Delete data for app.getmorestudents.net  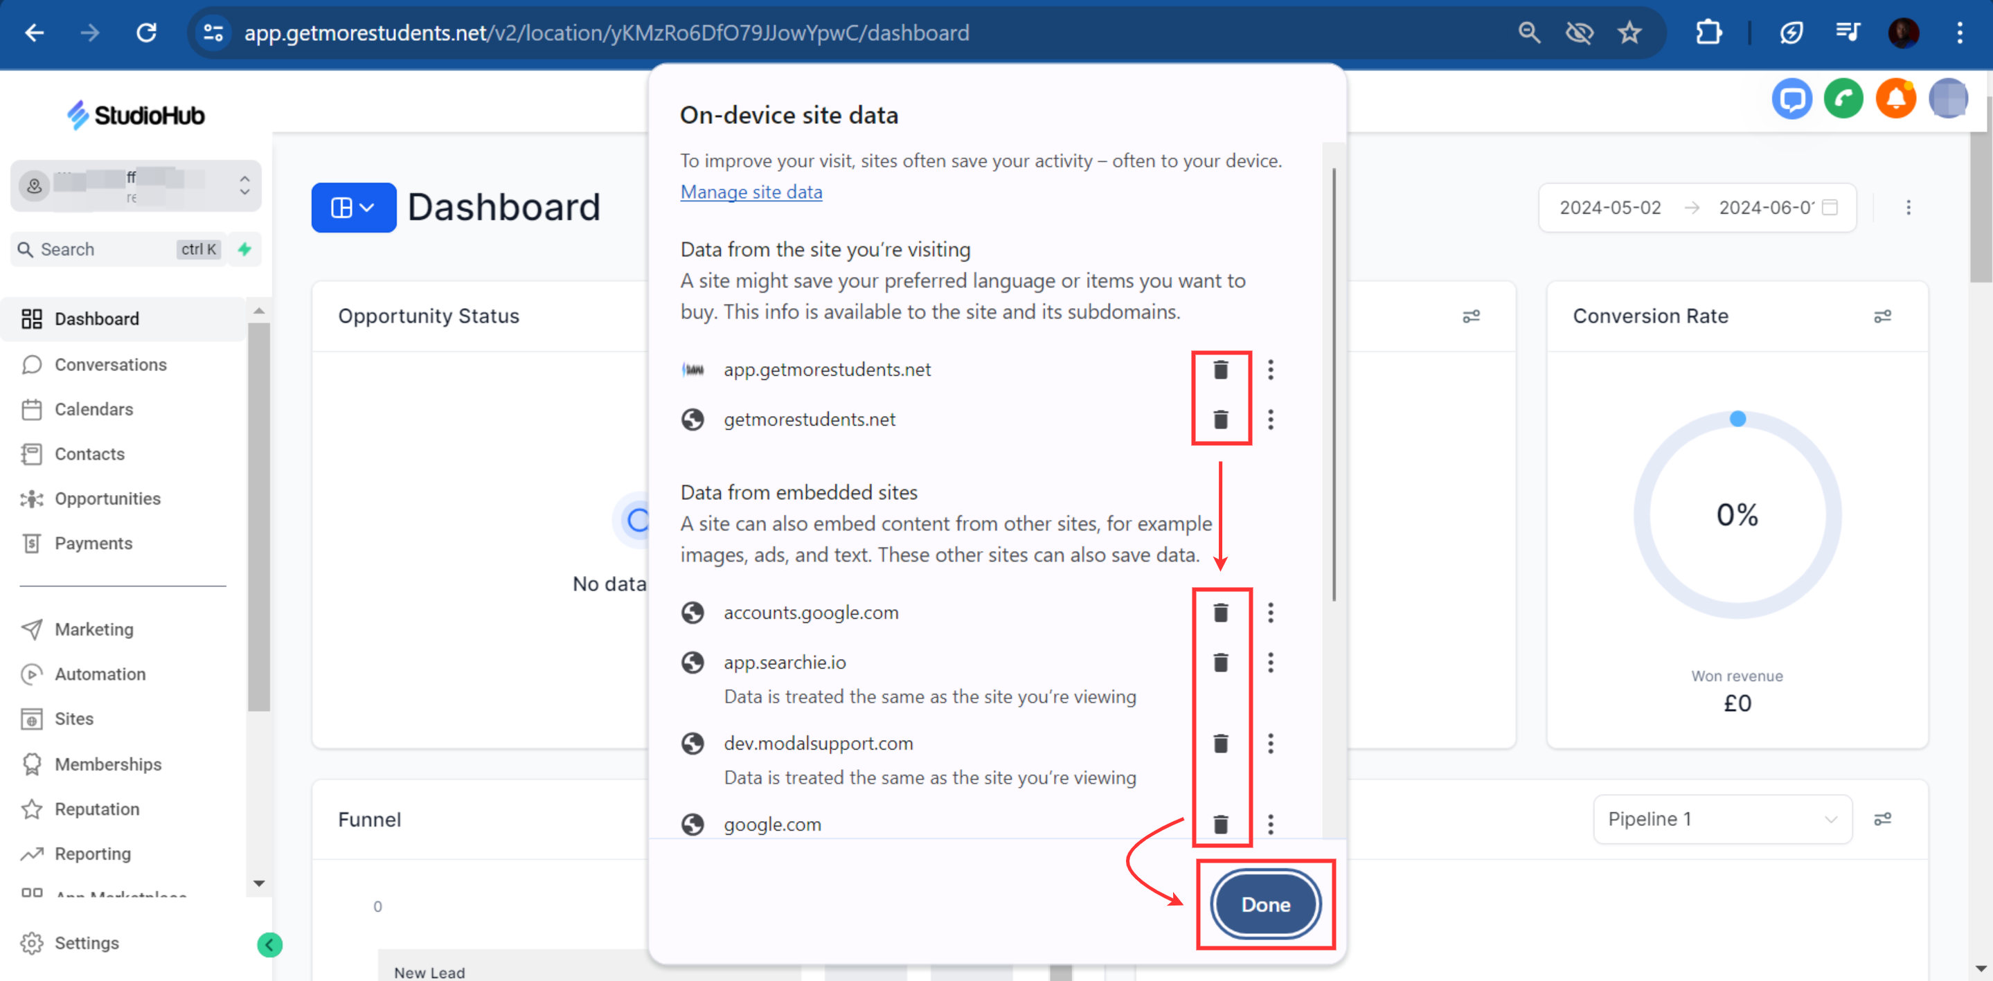coord(1220,370)
